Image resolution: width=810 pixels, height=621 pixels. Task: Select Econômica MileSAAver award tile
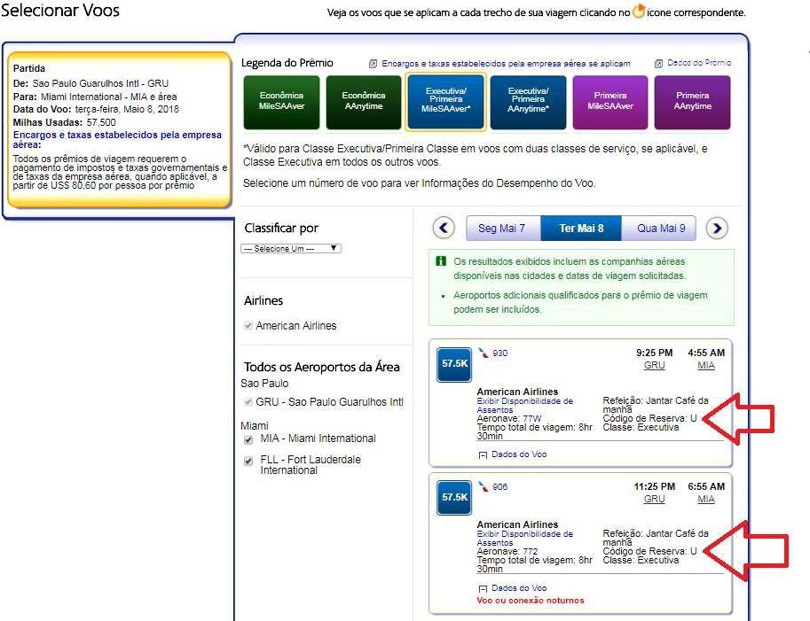tap(281, 102)
